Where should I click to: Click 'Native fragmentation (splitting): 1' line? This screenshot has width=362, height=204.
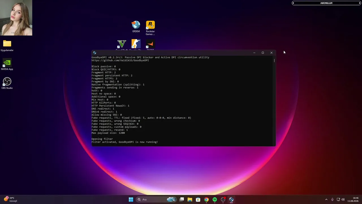pyautogui.click(x=118, y=85)
